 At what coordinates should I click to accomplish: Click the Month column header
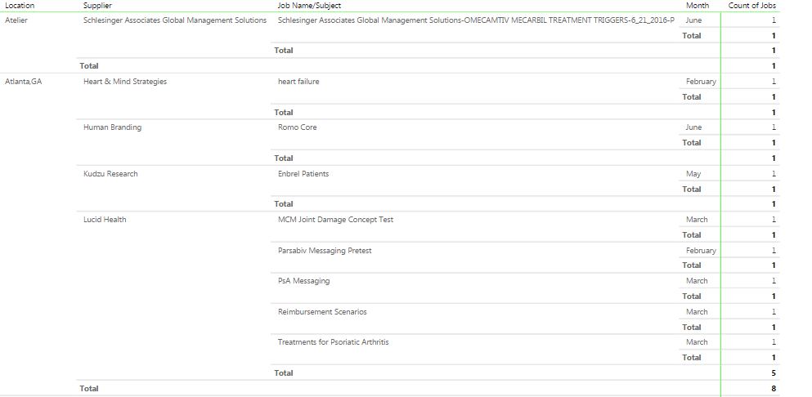pyautogui.click(x=698, y=6)
